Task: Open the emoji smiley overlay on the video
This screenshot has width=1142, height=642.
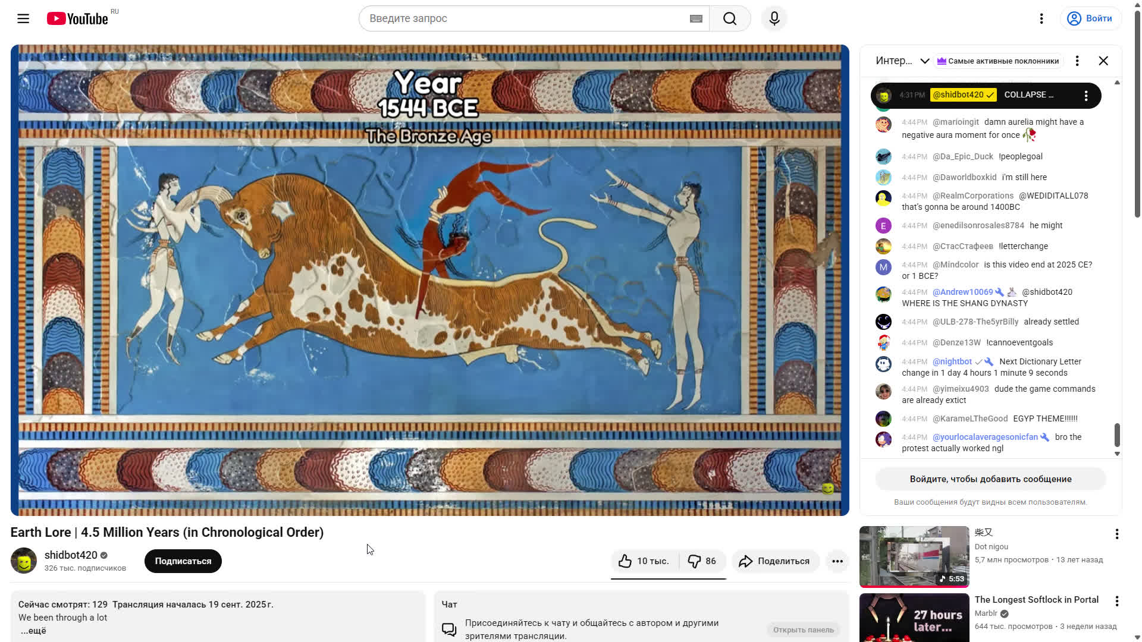Action: click(829, 489)
